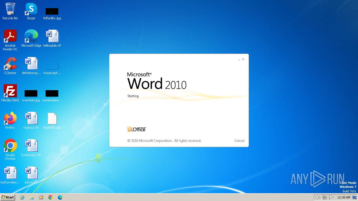Open Firefox desktop shortcut

click(10, 121)
